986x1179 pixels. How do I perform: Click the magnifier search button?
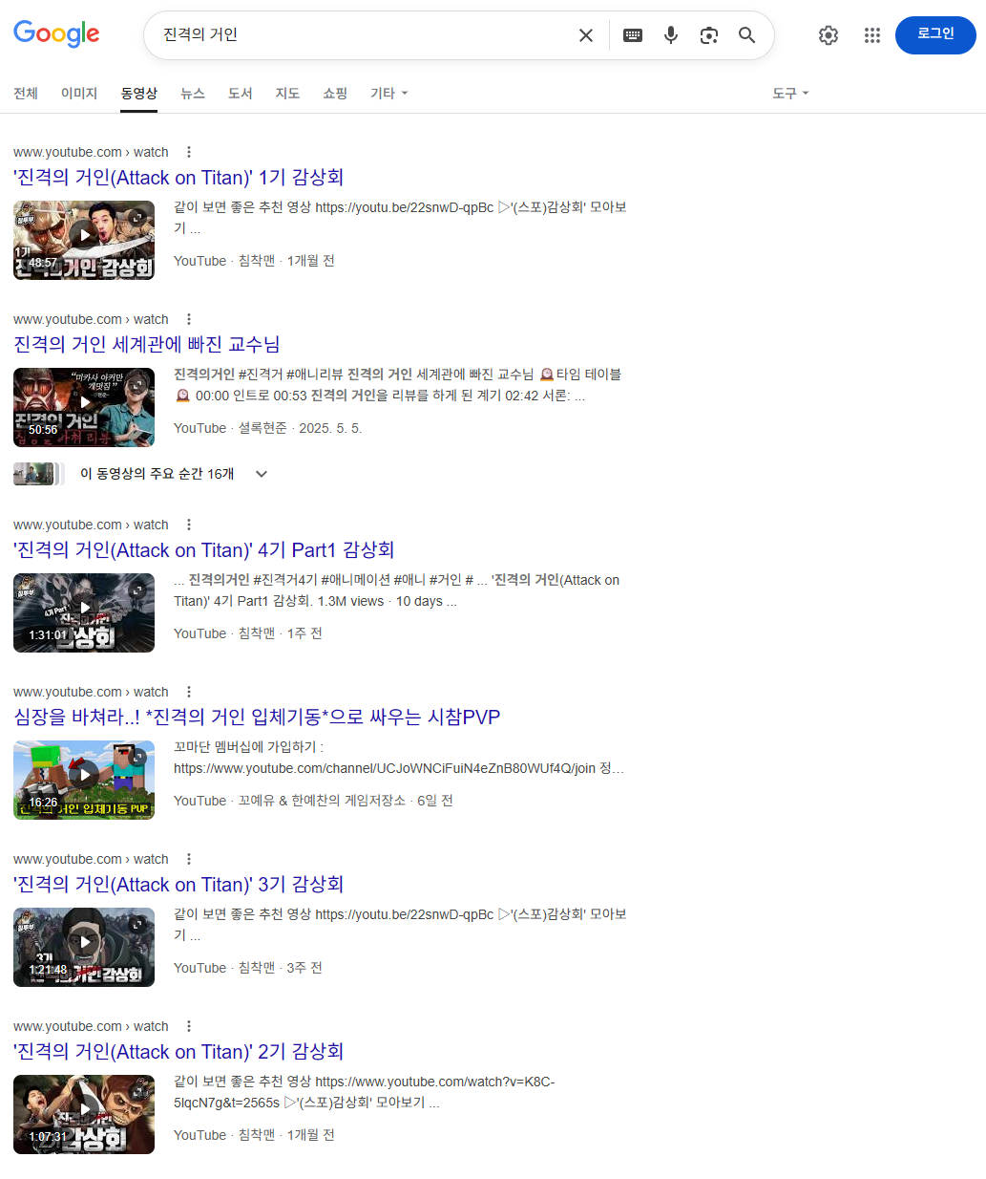[x=747, y=35]
